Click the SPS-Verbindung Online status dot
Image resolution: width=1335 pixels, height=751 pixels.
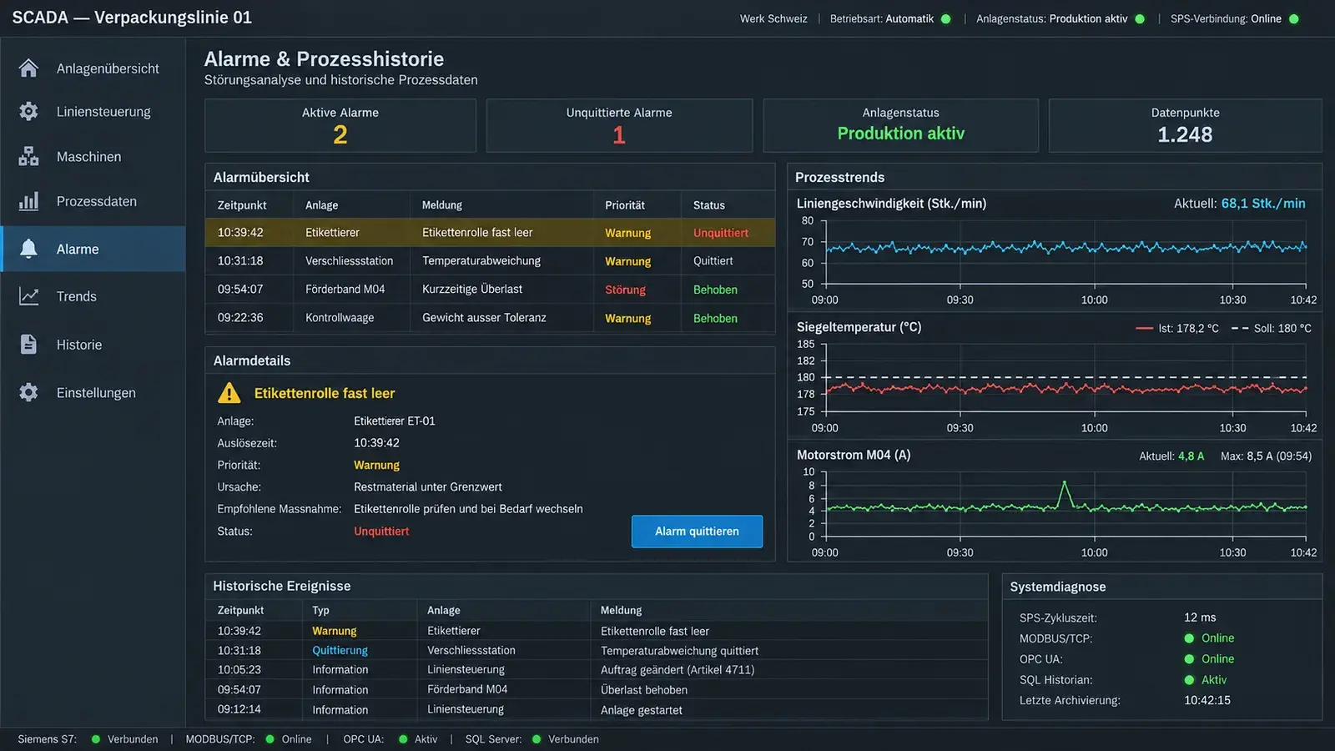1294,19
